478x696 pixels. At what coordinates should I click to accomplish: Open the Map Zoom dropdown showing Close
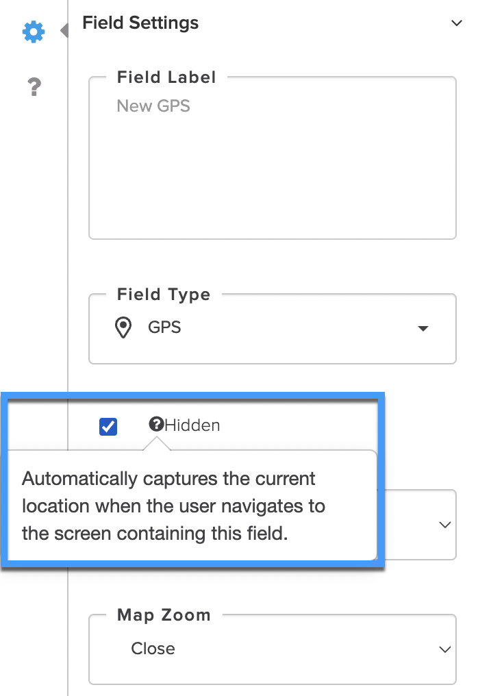273,649
